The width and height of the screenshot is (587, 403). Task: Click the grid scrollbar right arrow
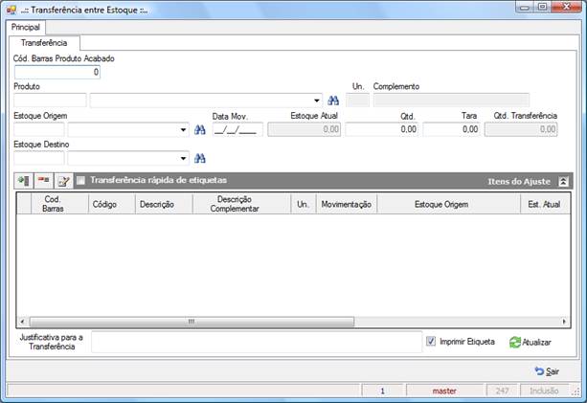[x=564, y=322]
